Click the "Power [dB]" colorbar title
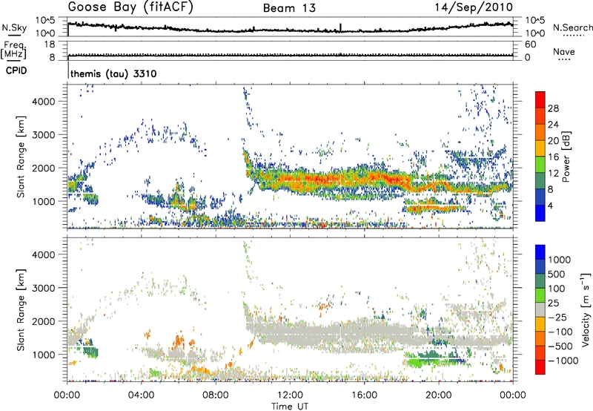 [x=566, y=157]
